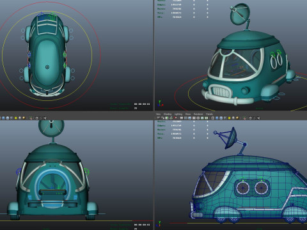Click Use Default Material icon in front-view toolbar
Screen dimensions: 307x230
pyautogui.click(x=8, y=118)
